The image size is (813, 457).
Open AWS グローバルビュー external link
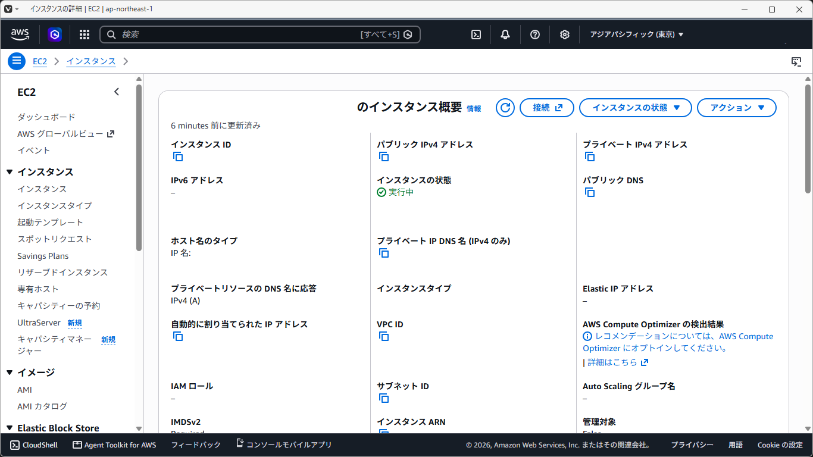click(x=65, y=134)
